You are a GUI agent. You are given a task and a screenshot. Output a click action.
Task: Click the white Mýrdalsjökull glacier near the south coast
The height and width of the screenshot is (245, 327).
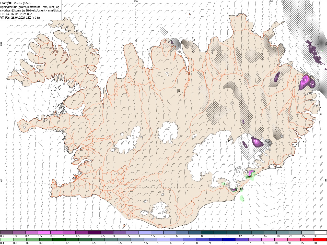pos(160,211)
